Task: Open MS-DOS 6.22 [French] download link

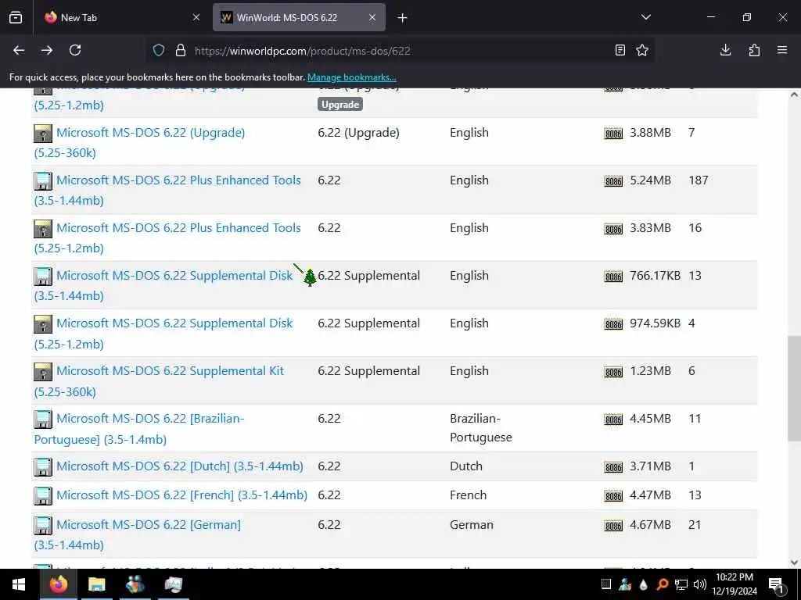Action: pyautogui.click(x=181, y=495)
